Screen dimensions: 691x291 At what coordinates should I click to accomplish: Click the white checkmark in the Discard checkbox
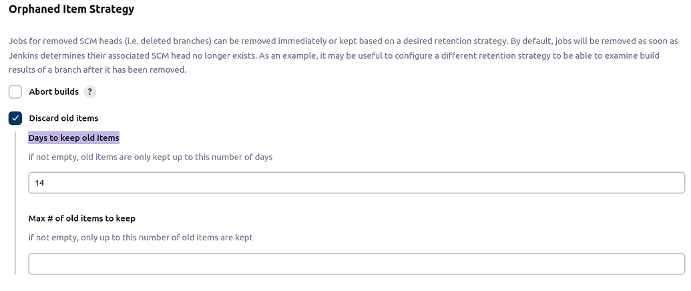(x=15, y=118)
